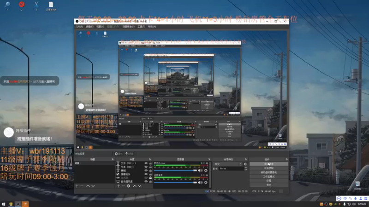The height and width of the screenshot is (207, 369).
Task: Toggle visibility of 文本 (GDI+) 2 source
Action: [x=146, y=163]
